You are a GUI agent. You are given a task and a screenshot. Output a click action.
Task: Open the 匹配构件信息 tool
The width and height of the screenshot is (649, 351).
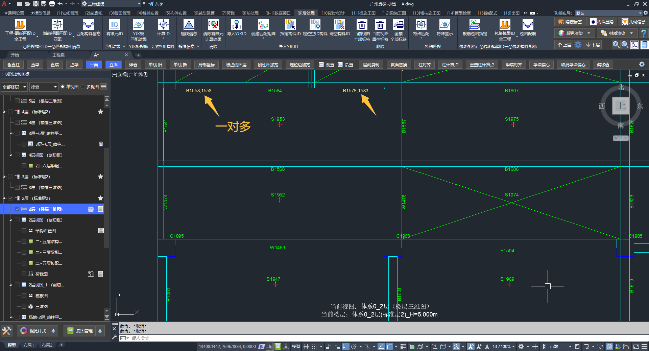coord(89,24)
